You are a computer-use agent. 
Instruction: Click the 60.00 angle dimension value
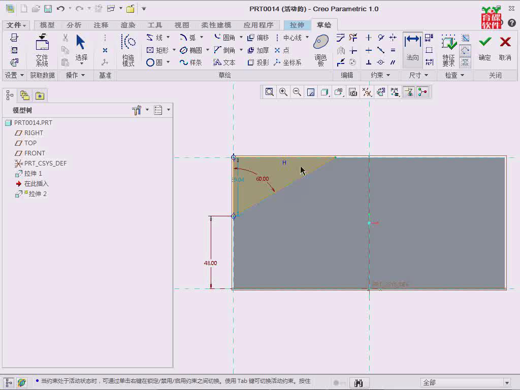263,179
